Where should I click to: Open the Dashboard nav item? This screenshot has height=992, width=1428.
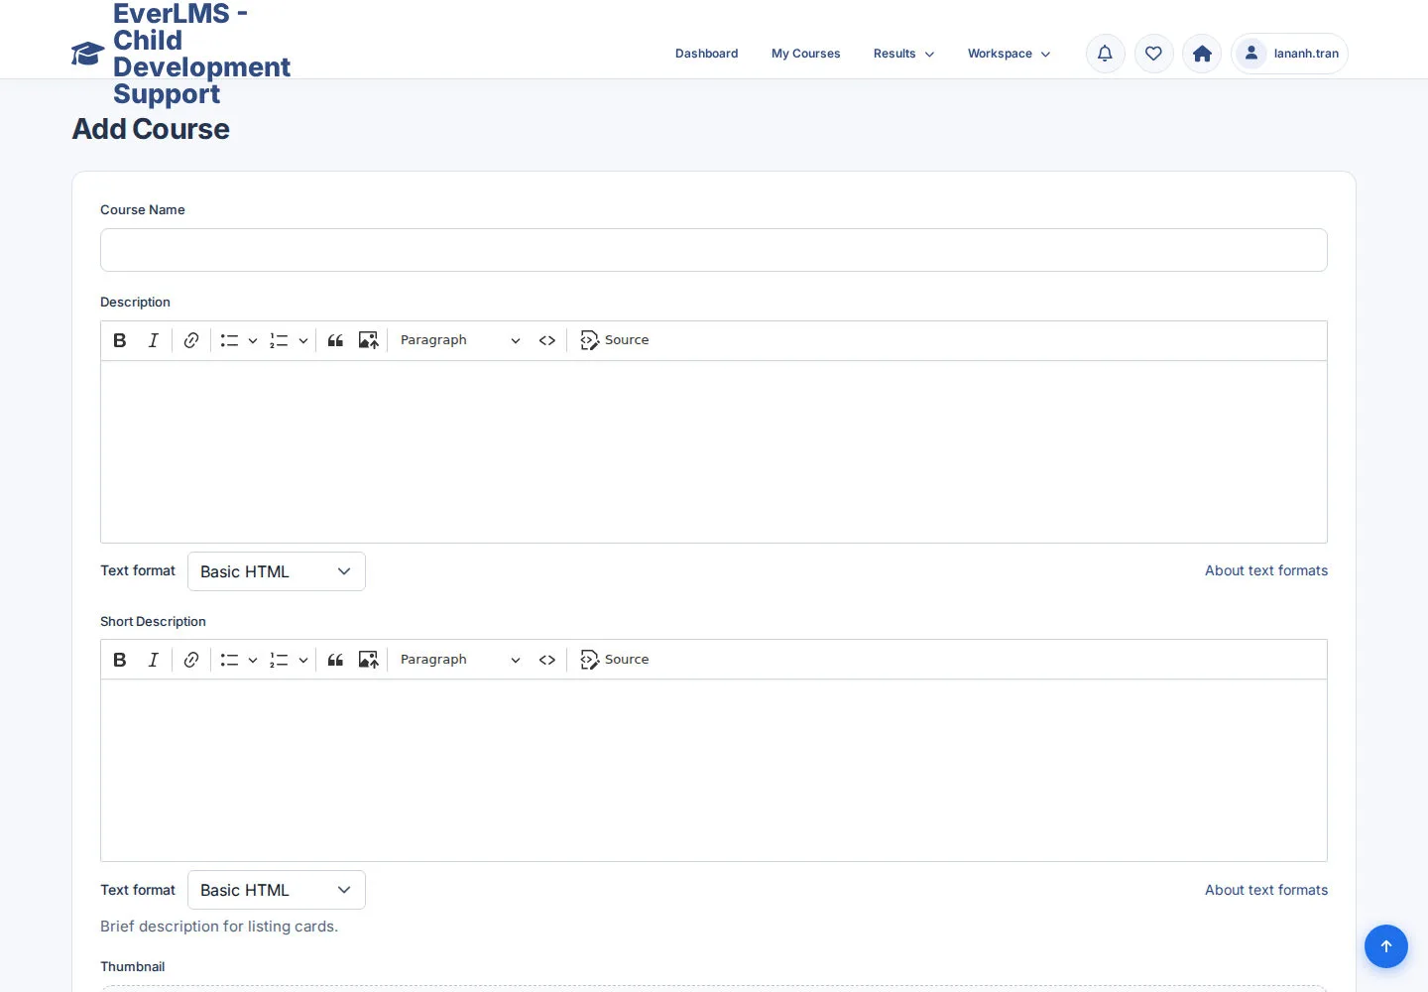point(707,54)
